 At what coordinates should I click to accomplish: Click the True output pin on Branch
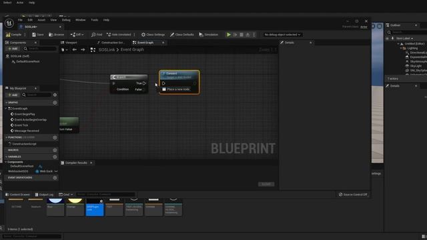[144, 83]
